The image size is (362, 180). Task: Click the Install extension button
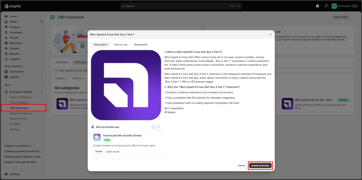click(x=261, y=166)
